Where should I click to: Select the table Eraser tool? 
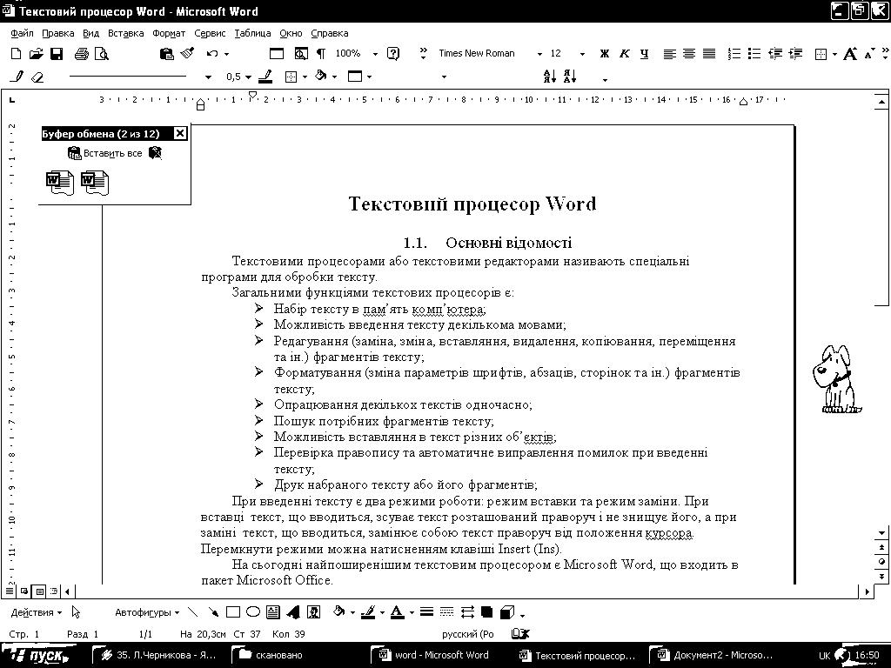pos(37,77)
